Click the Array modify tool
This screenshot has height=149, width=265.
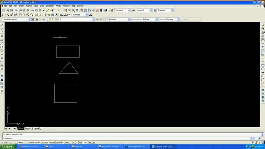pyautogui.click(x=263, y=40)
